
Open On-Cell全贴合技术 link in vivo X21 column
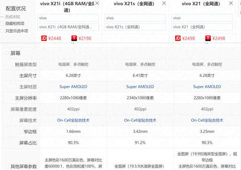click(207, 120)
